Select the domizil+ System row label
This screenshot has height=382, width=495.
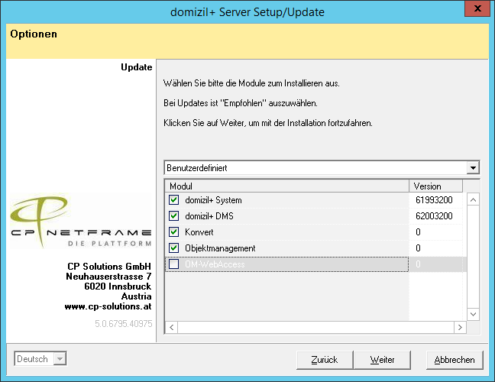(x=213, y=200)
